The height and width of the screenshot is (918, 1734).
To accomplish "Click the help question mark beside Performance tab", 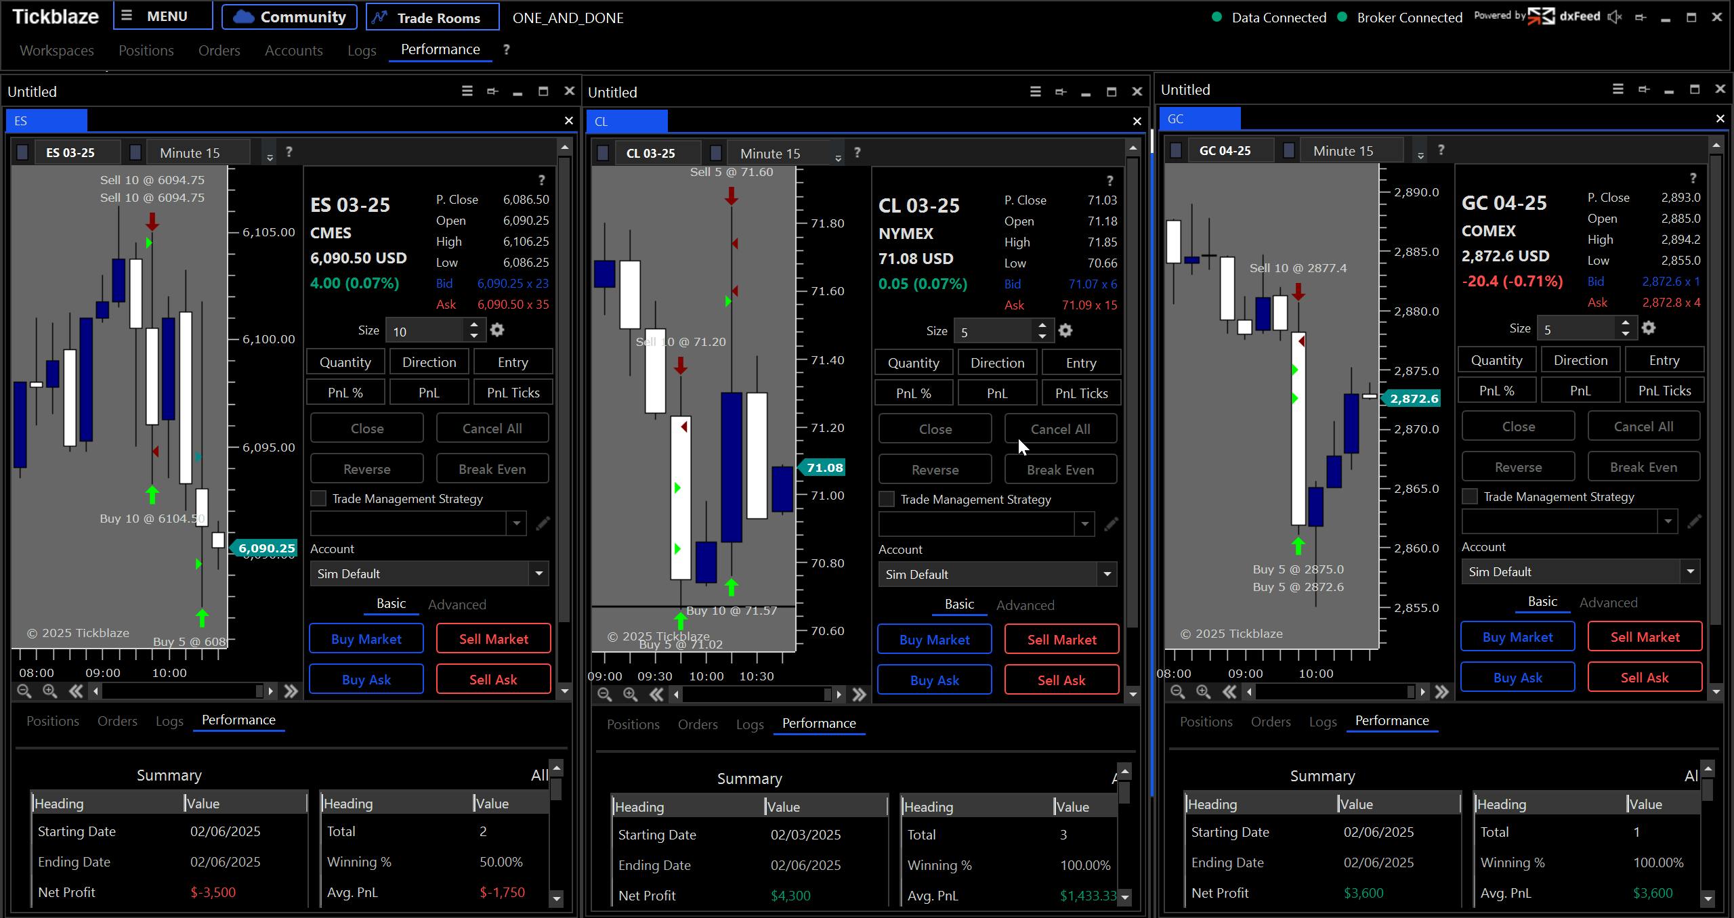I will click(x=507, y=49).
